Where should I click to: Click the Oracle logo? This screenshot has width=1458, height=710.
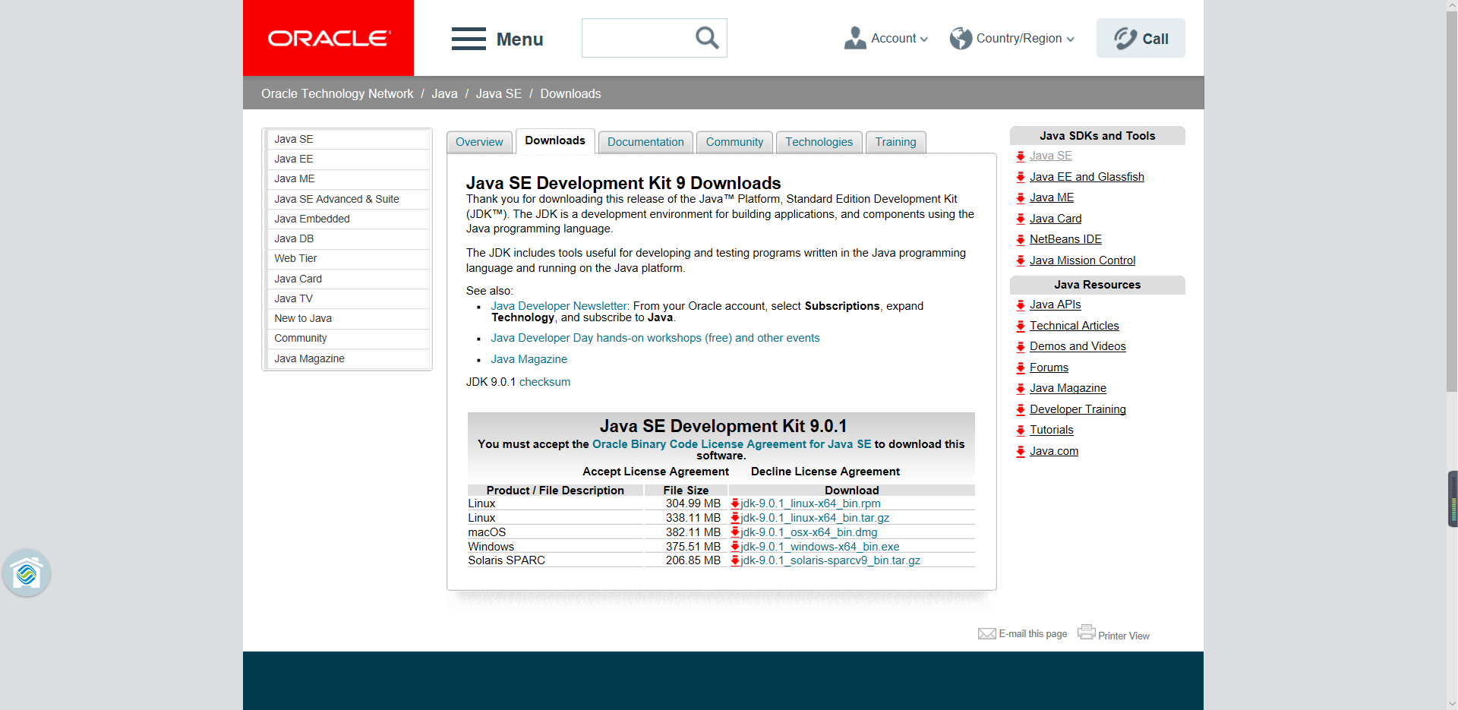(x=329, y=38)
